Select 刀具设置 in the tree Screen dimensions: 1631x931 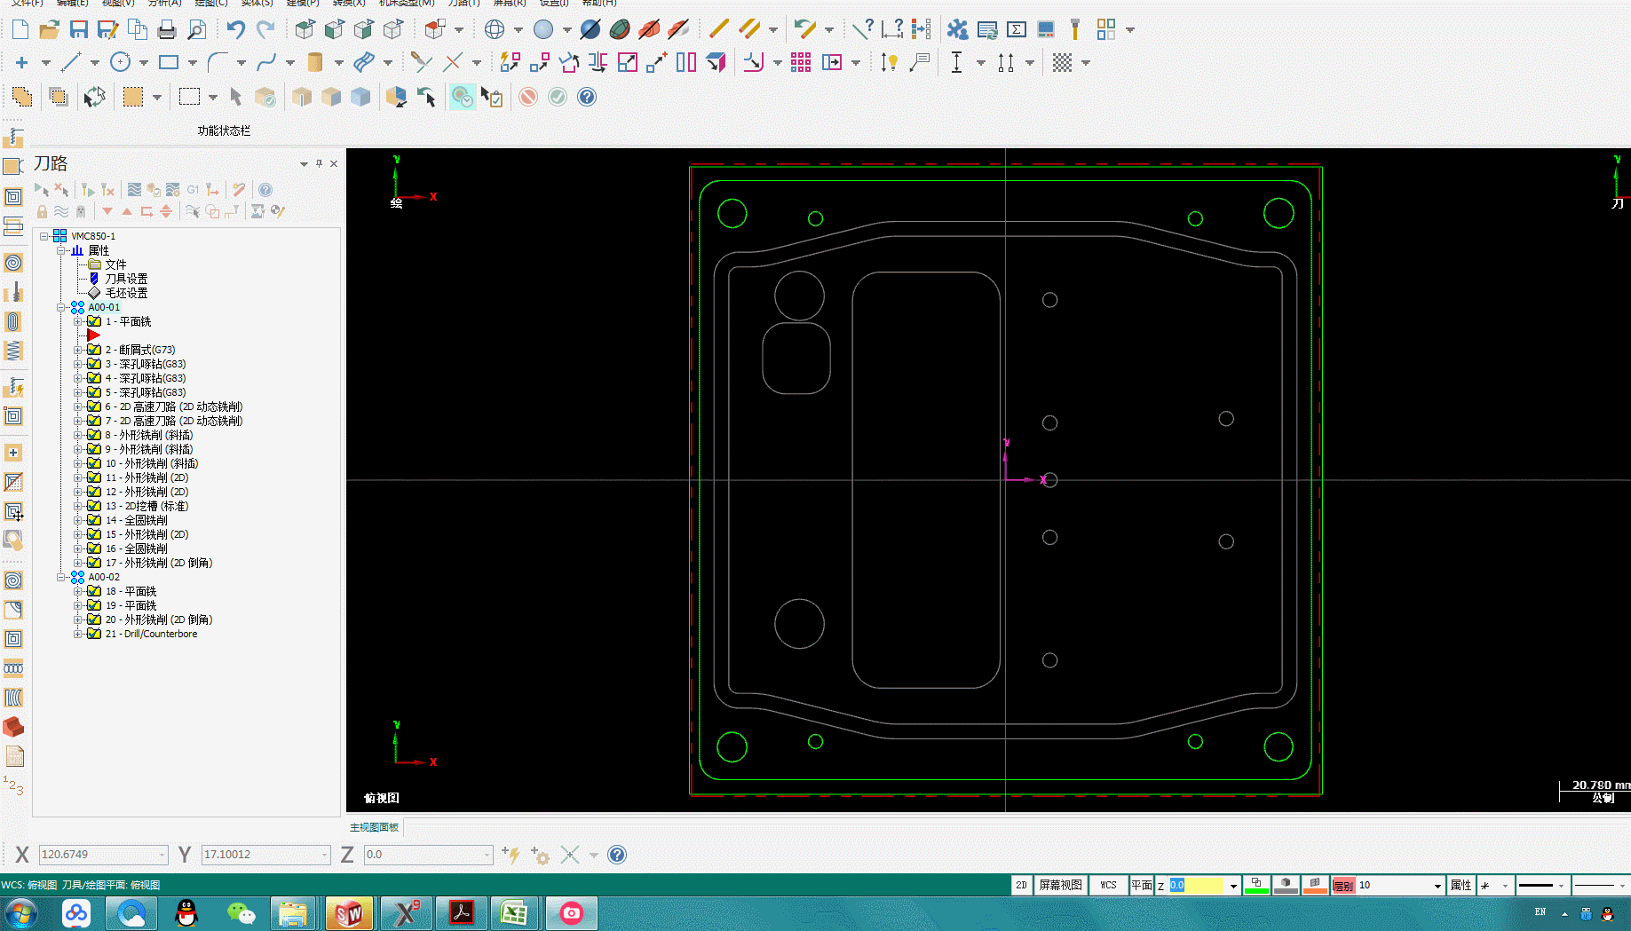click(x=126, y=279)
